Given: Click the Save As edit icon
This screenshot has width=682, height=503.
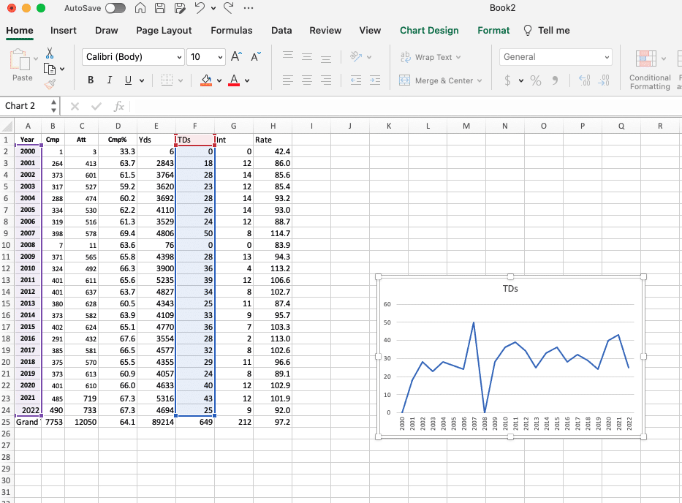Looking at the screenshot, I should coord(180,8).
